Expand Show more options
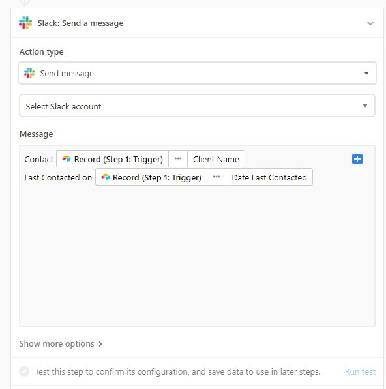The image size is (386, 389). pos(61,344)
